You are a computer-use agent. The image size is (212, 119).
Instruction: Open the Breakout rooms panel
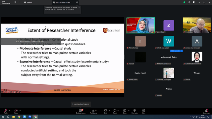[x=81, y=111]
